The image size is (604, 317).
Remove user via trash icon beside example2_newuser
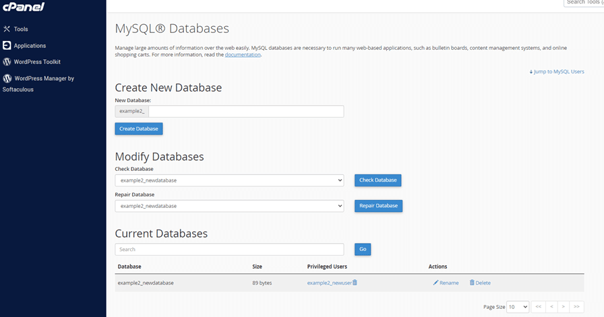(355, 283)
